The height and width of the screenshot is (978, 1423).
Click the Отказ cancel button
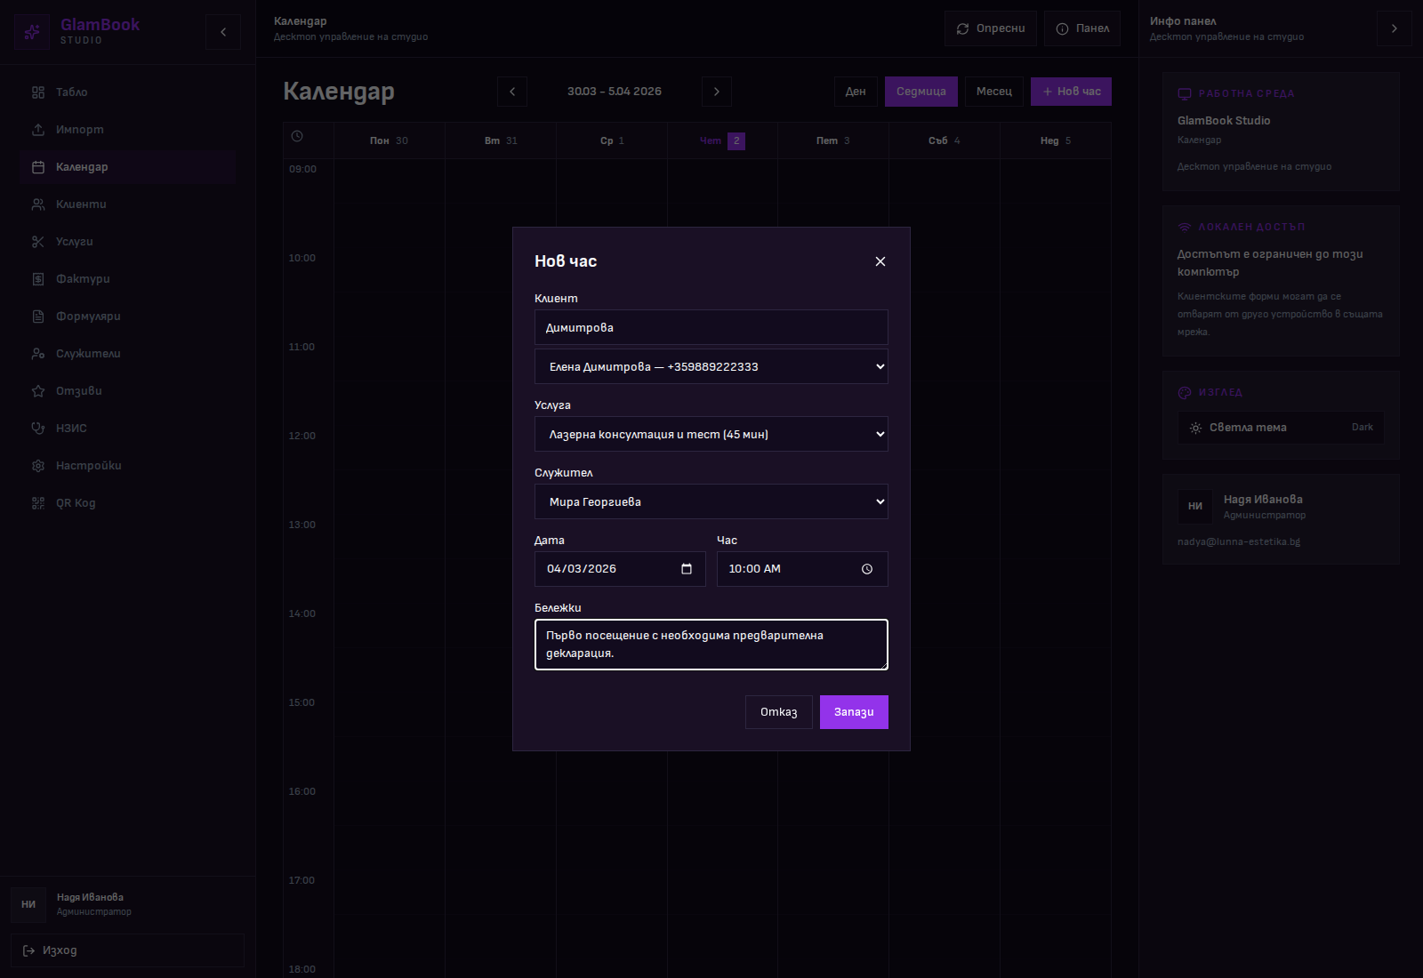[x=778, y=712]
